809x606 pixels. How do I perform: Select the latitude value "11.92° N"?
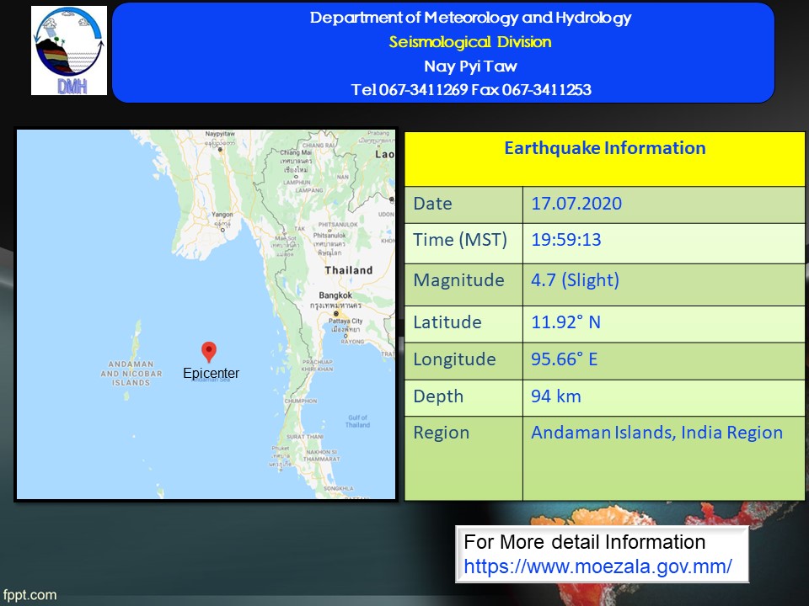click(x=565, y=322)
